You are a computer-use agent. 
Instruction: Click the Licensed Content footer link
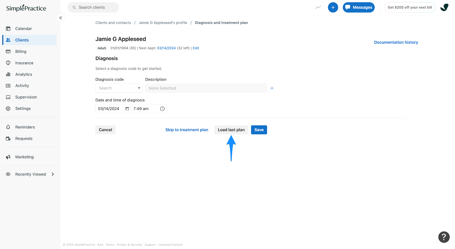point(170,245)
